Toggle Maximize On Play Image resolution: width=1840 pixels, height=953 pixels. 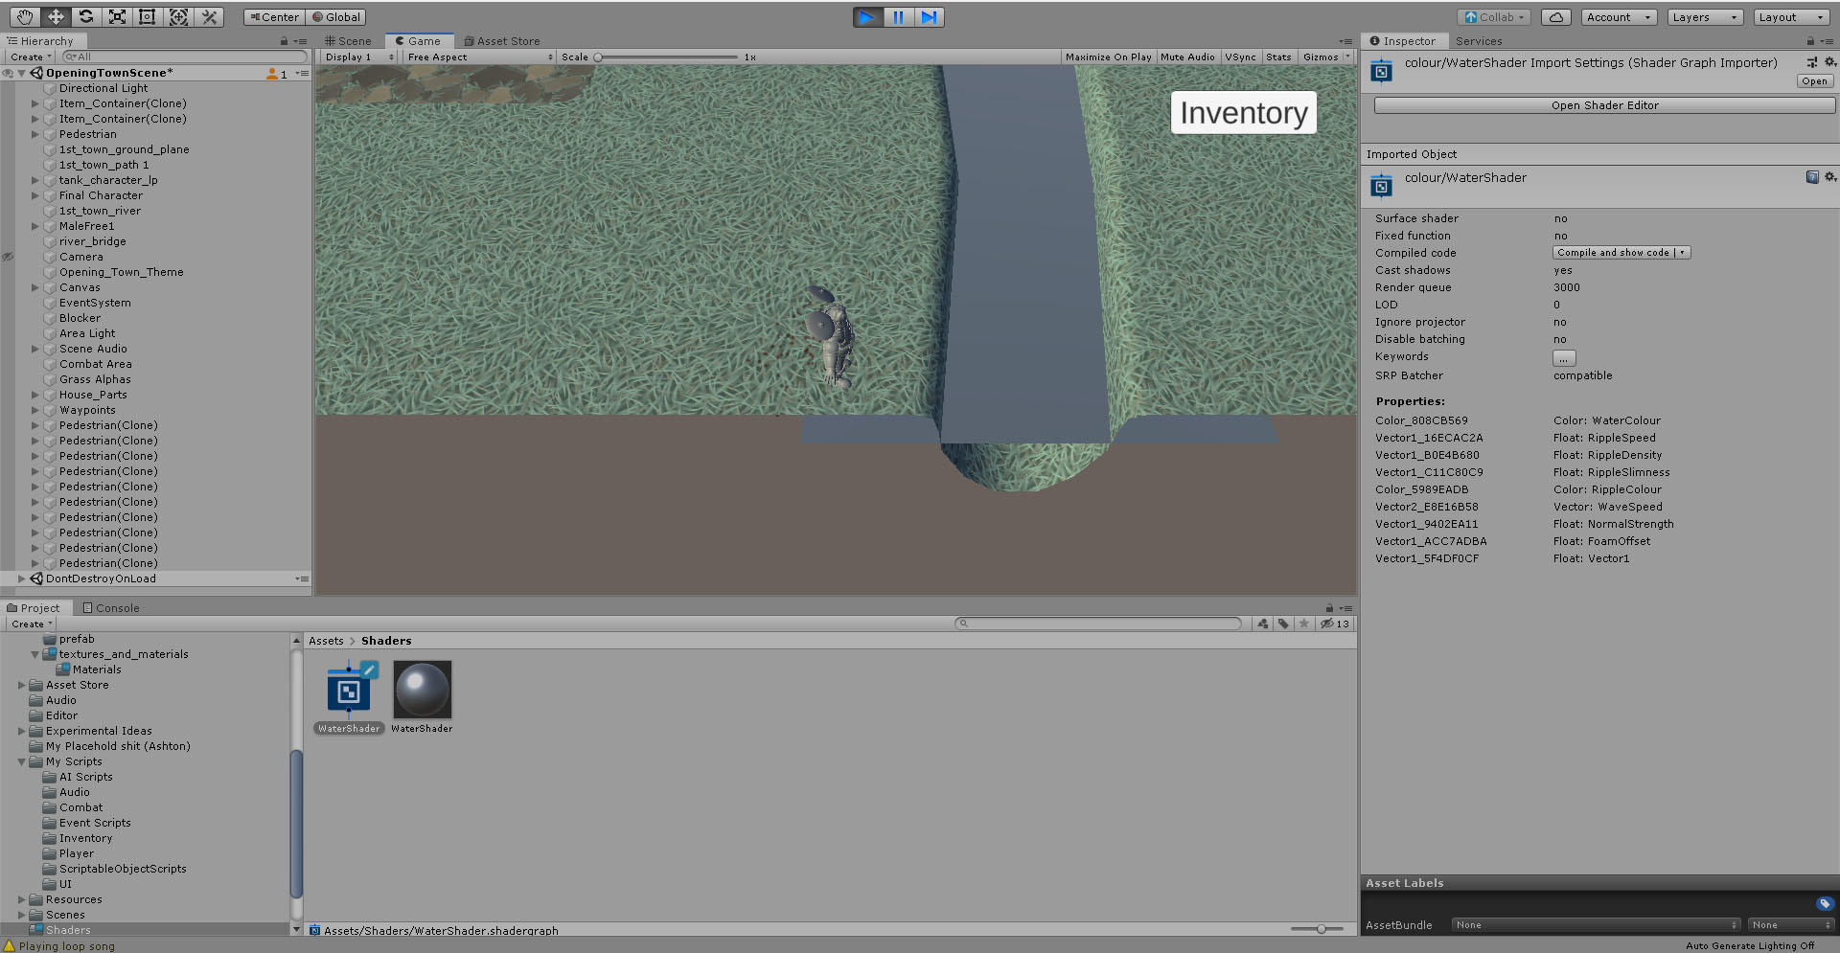(1108, 57)
